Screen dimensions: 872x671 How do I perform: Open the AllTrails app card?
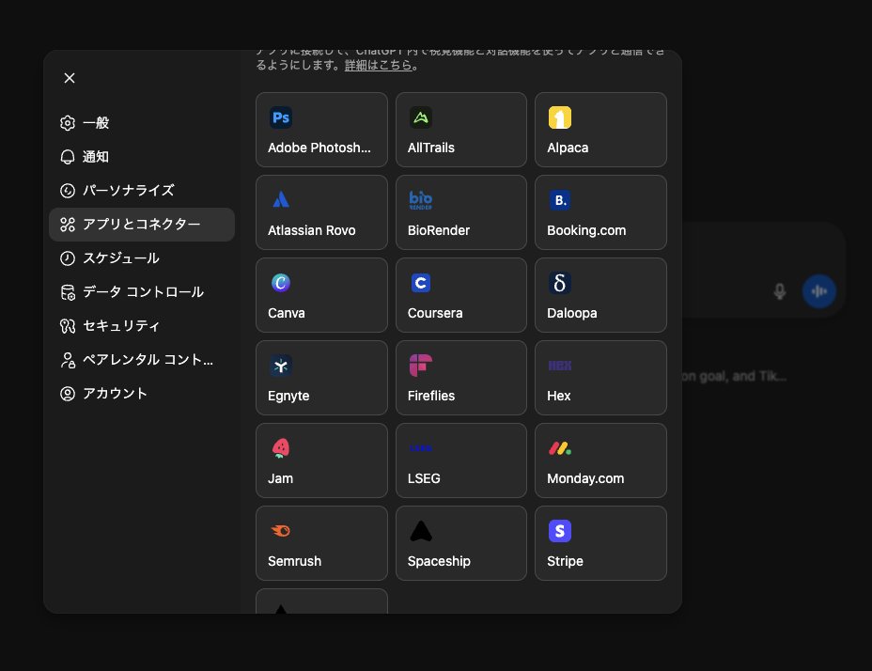pos(461,130)
